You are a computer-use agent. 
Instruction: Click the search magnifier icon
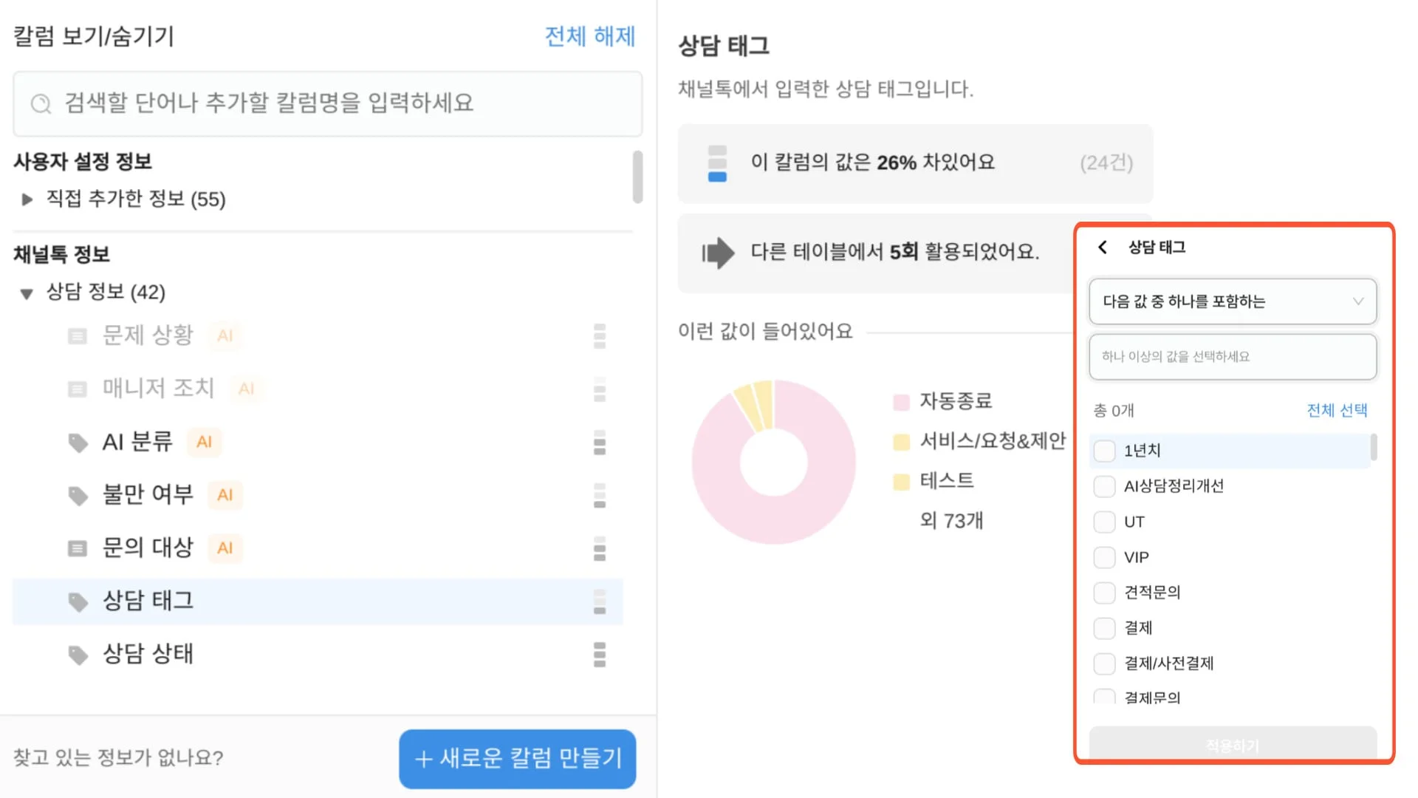coord(41,104)
